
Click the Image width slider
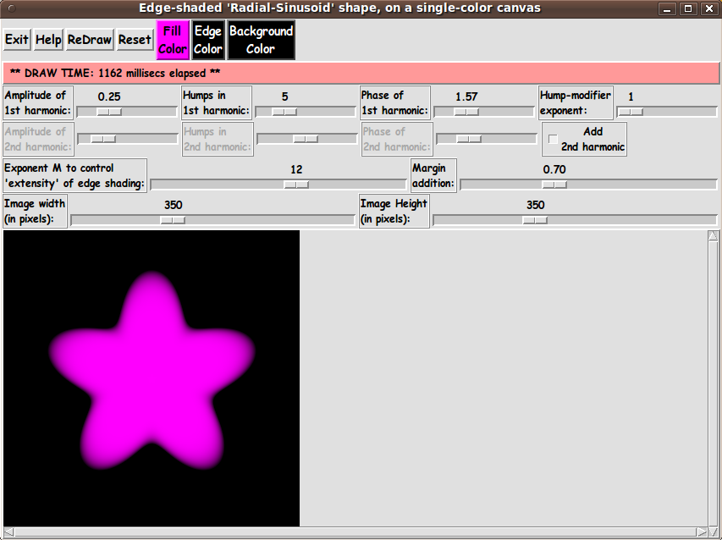pos(173,220)
